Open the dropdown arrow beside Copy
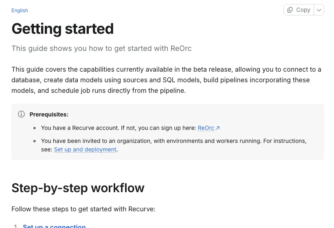334x228 pixels. (319, 10)
